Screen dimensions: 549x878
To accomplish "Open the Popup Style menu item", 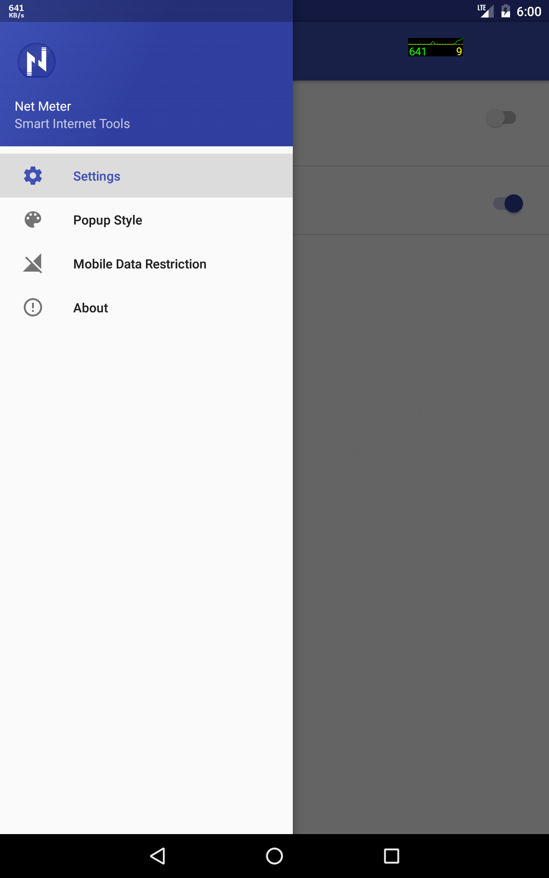I will 146,219.
